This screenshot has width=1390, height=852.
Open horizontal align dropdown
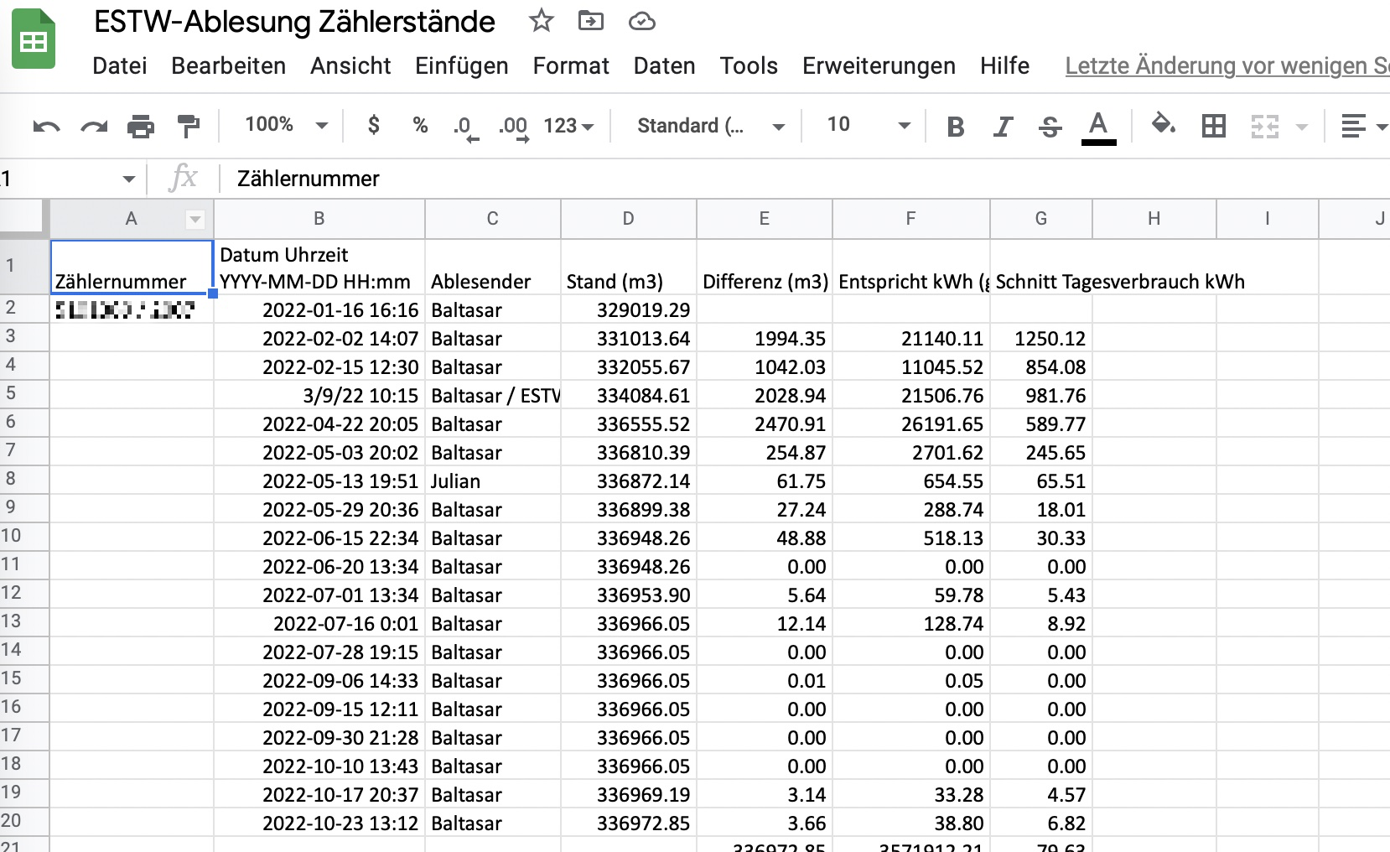pyautogui.click(x=1364, y=127)
